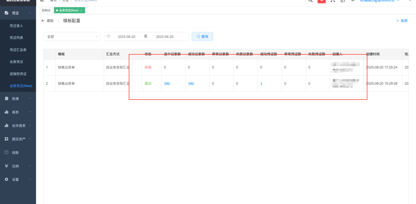Expand the 账簿 menu chevron
The image size is (416, 204).
pos(30,98)
